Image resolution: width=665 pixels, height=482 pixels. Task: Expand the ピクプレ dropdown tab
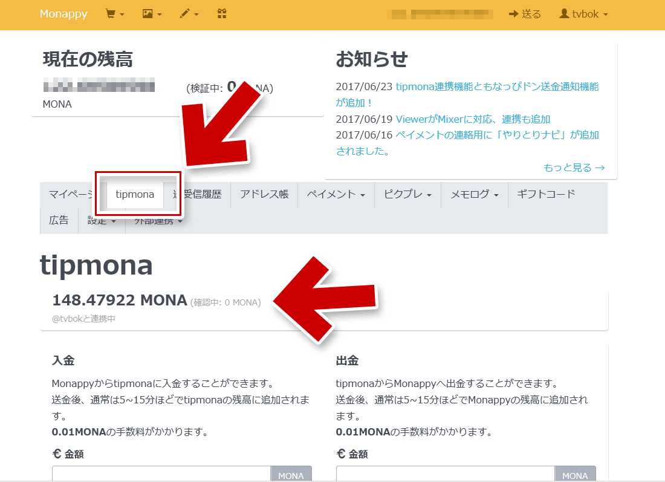point(407,194)
